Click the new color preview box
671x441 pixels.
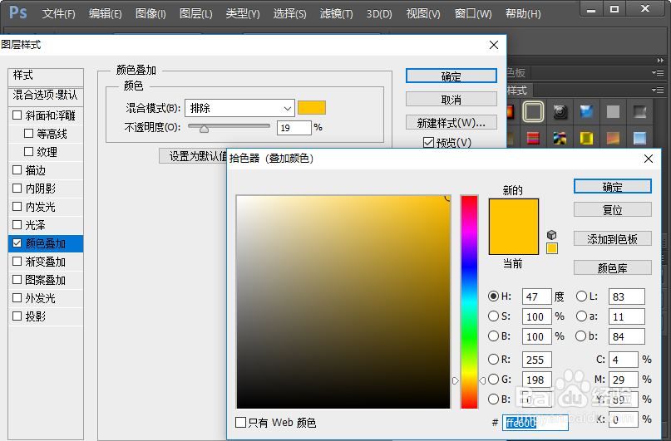point(514,213)
